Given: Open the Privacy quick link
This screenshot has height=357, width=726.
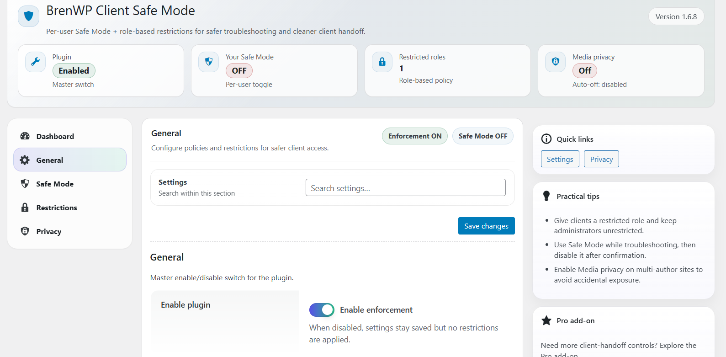Looking at the screenshot, I should pos(601,159).
